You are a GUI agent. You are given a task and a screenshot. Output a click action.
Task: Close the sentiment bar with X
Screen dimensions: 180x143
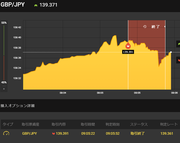coord(4,89)
